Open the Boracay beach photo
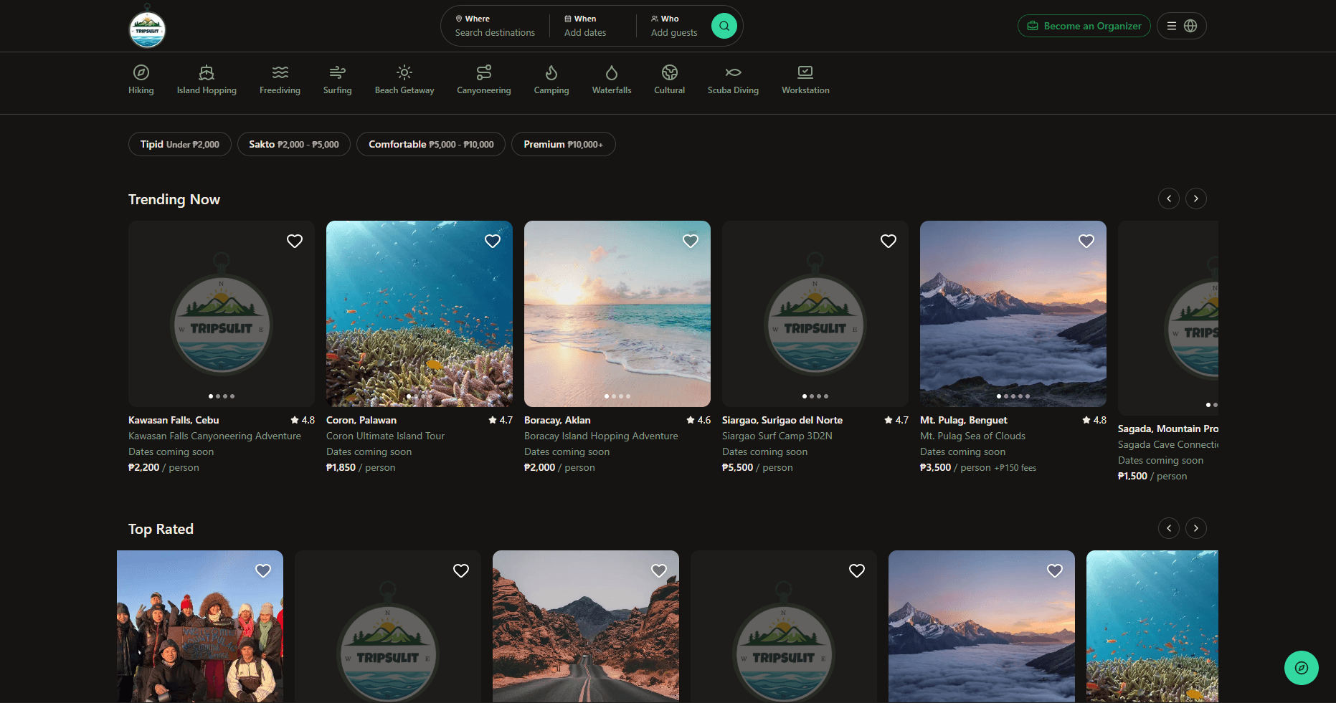This screenshot has width=1336, height=703. [x=617, y=314]
